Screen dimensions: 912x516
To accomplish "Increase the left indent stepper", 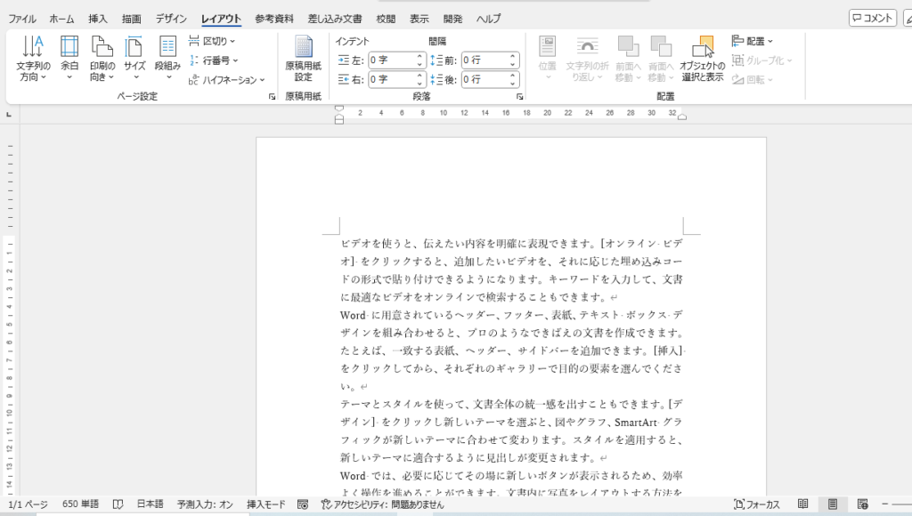I will point(420,57).
